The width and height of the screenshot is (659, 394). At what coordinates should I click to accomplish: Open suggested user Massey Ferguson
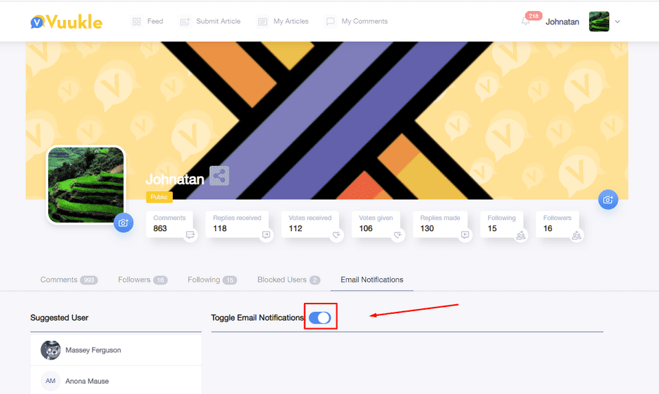pyautogui.click(x=93, y=350)
